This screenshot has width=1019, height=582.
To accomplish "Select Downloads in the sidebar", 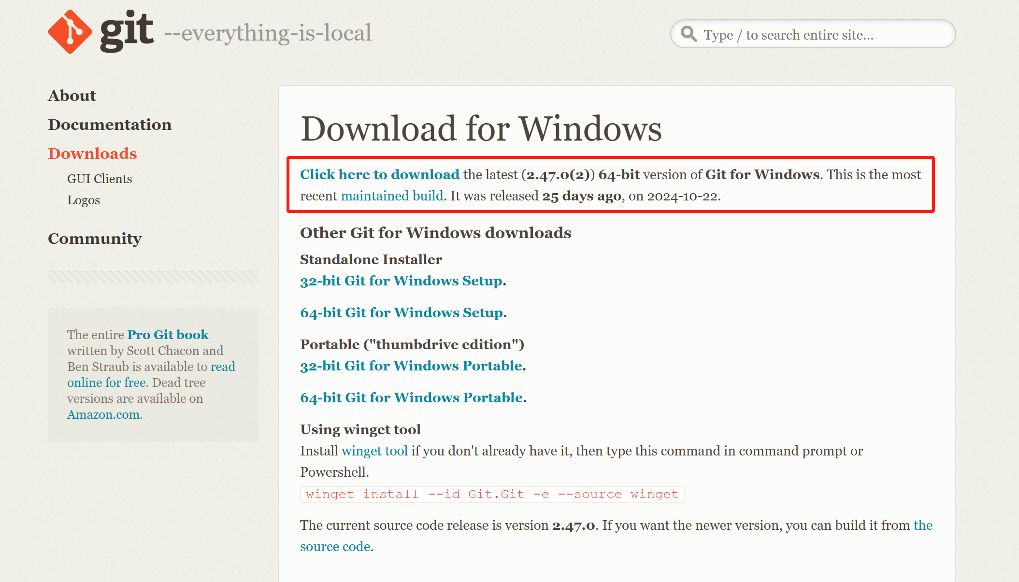I will coord(92,154).
